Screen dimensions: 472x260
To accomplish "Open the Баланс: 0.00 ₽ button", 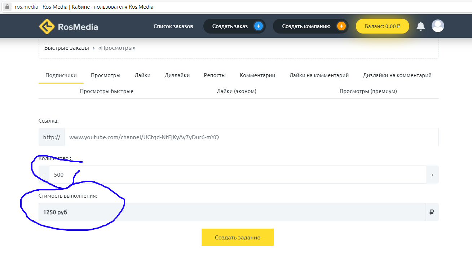I will point(383,26).
